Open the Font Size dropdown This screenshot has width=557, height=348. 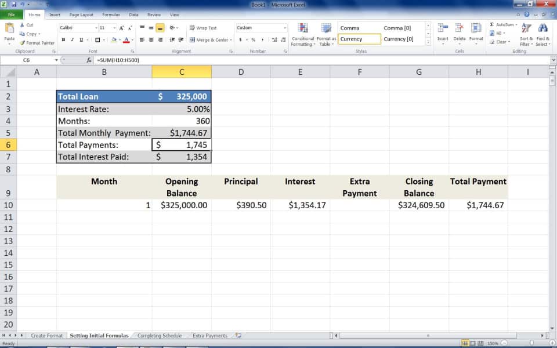click(113, 27)
